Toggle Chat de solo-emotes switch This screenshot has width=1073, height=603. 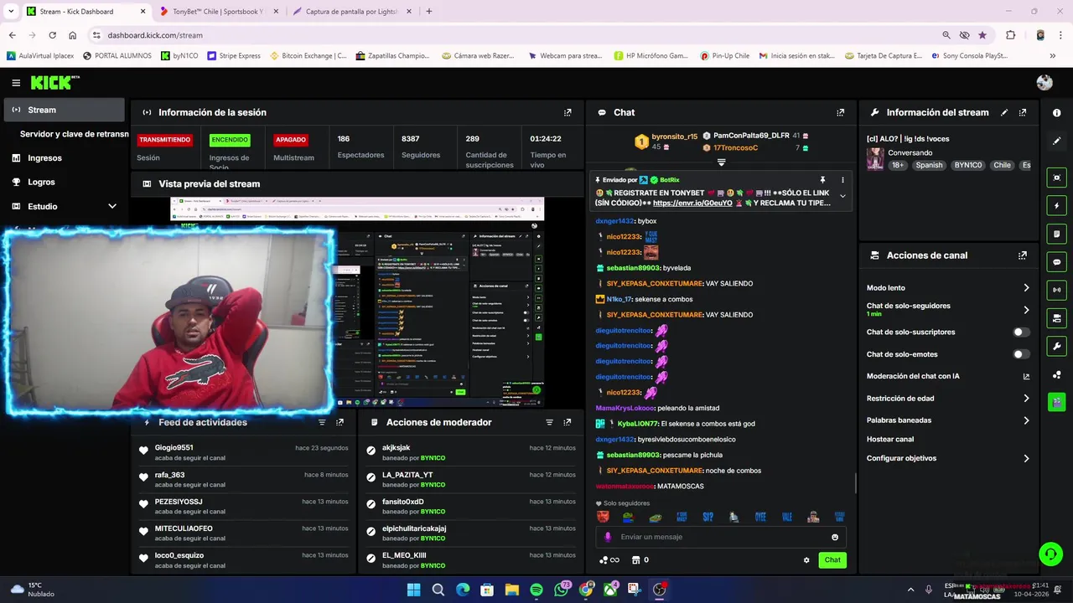pos(1021,354)
